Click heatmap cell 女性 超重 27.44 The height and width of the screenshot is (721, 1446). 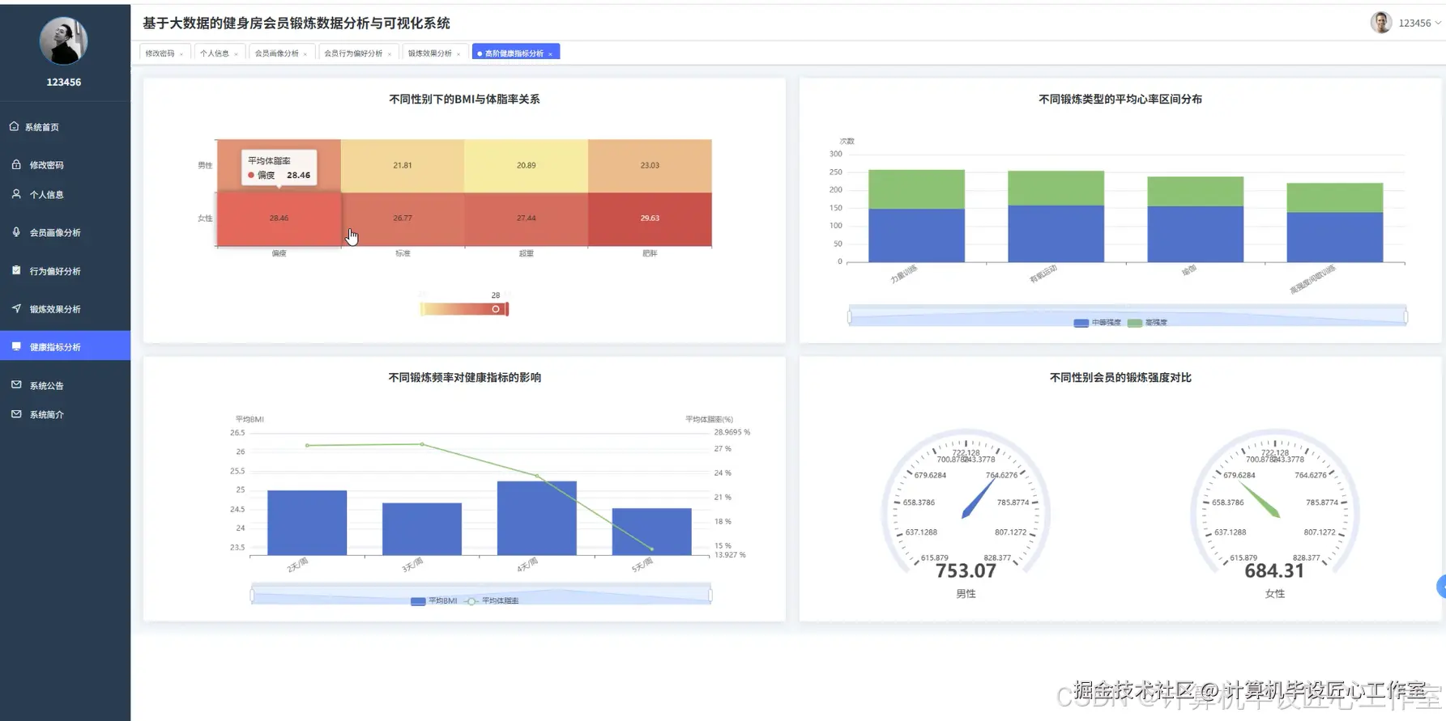coord(527,218)
